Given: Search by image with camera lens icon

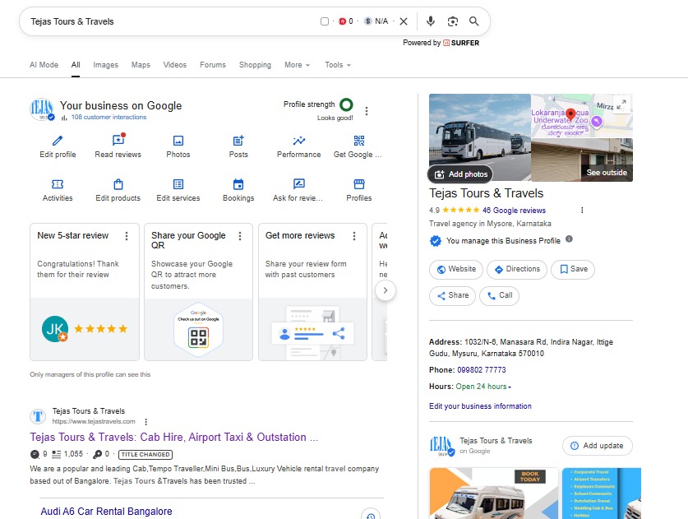Looking at the screenshot, I should (452, 21).
